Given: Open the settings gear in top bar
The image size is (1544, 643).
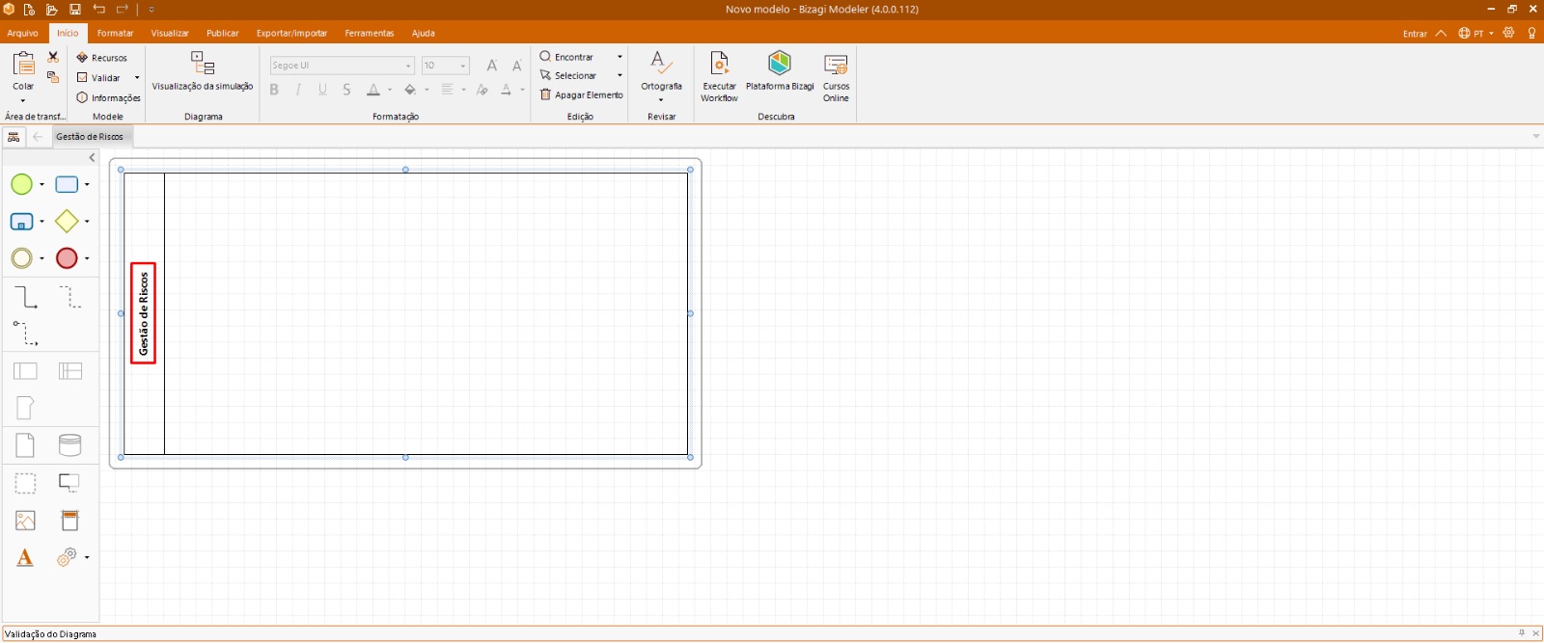Looking at the screenshot, I should point(1509,33).
